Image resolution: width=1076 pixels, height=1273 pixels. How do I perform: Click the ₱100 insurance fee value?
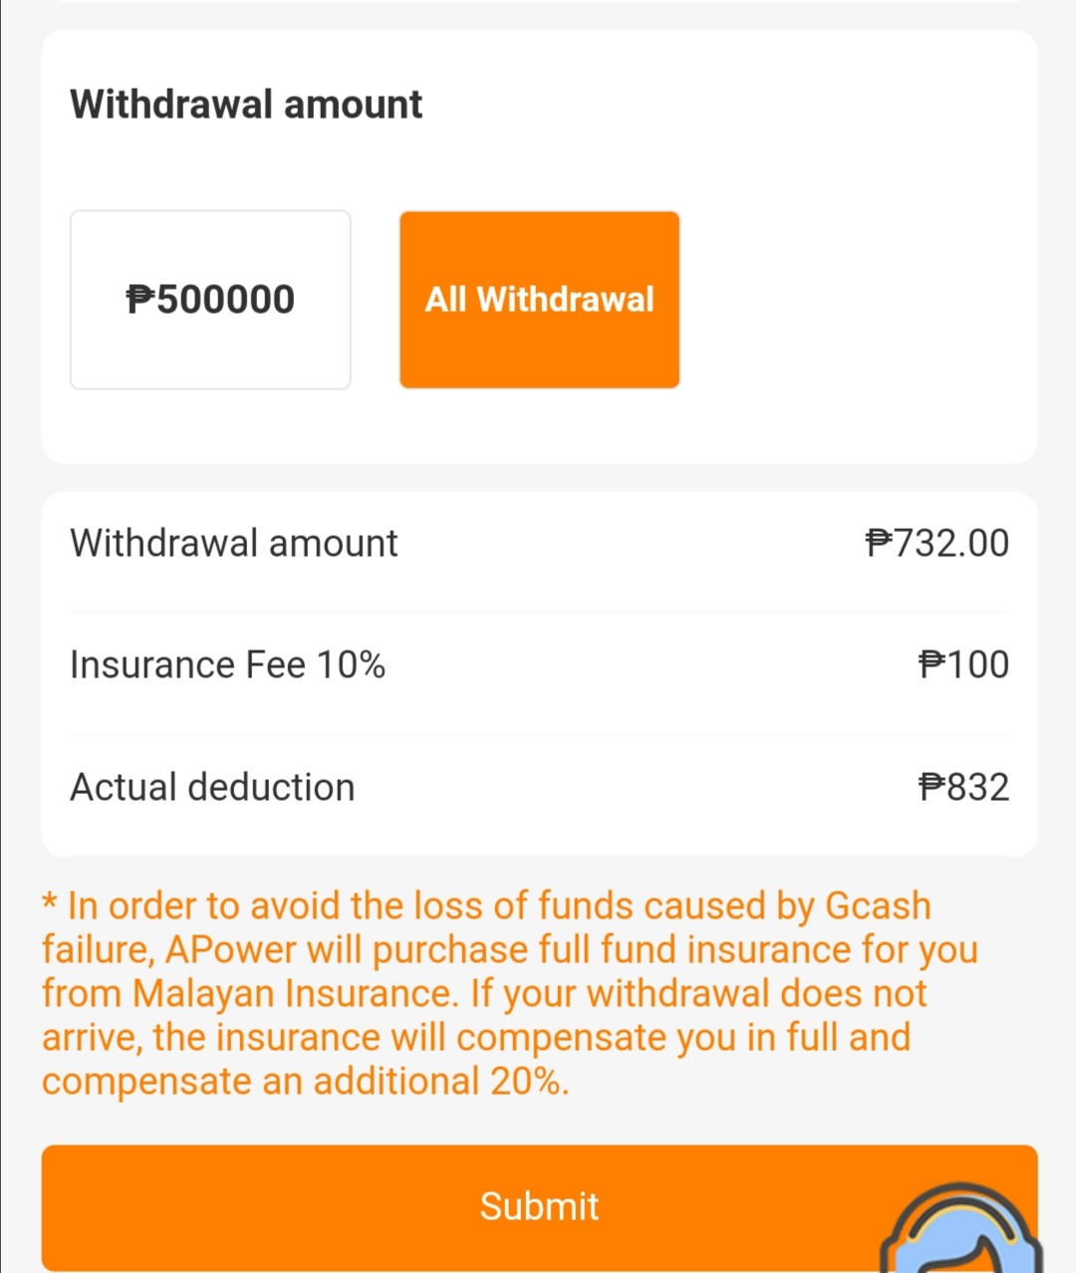[x=963, y=664]
